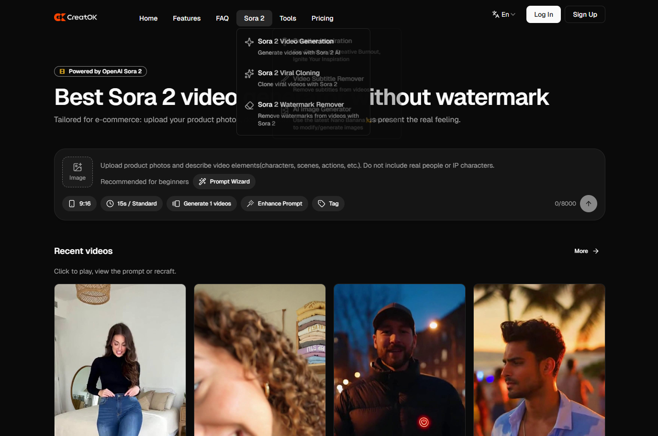Go to the Pricing page
This screenshot has width=658, height=436.
coord(322,18)
